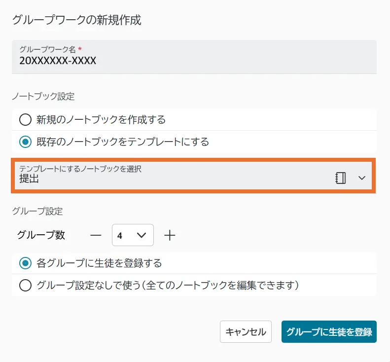
Task: Click the キャンセル button
Action: (246, 331)
